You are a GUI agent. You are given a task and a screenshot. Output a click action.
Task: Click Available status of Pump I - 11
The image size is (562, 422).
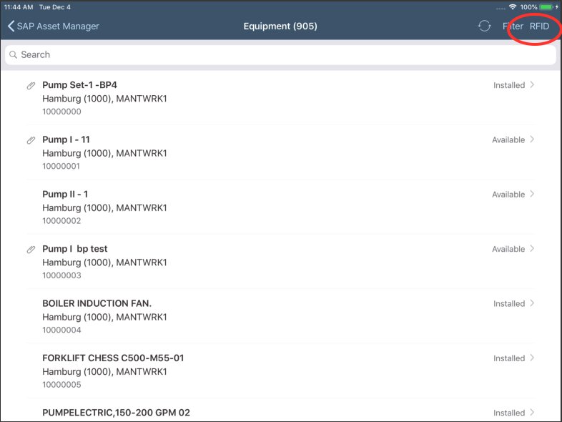[x=508, y=139]
